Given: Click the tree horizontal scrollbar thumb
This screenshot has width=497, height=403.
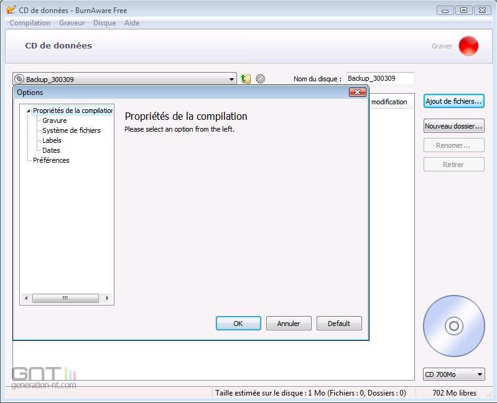Looking at the screenshot, I should [x=65, y=298].
